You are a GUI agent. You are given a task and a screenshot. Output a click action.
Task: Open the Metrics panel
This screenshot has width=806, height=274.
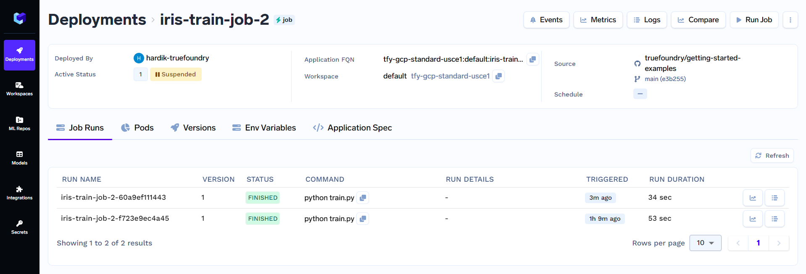pos(598,20)
